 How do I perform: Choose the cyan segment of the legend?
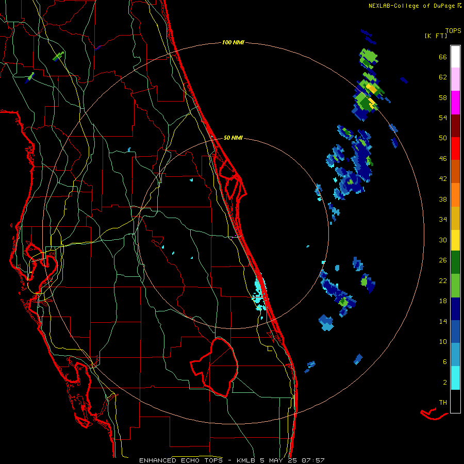point(455,378)
